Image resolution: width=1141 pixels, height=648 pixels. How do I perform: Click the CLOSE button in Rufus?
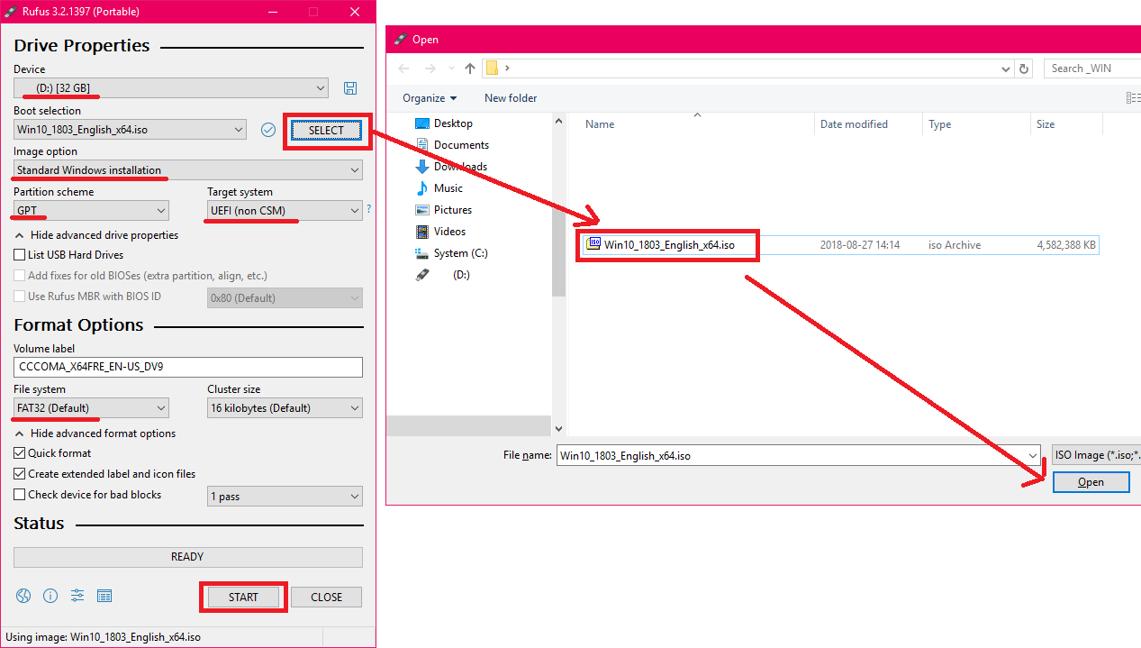(x=326, y=598)
